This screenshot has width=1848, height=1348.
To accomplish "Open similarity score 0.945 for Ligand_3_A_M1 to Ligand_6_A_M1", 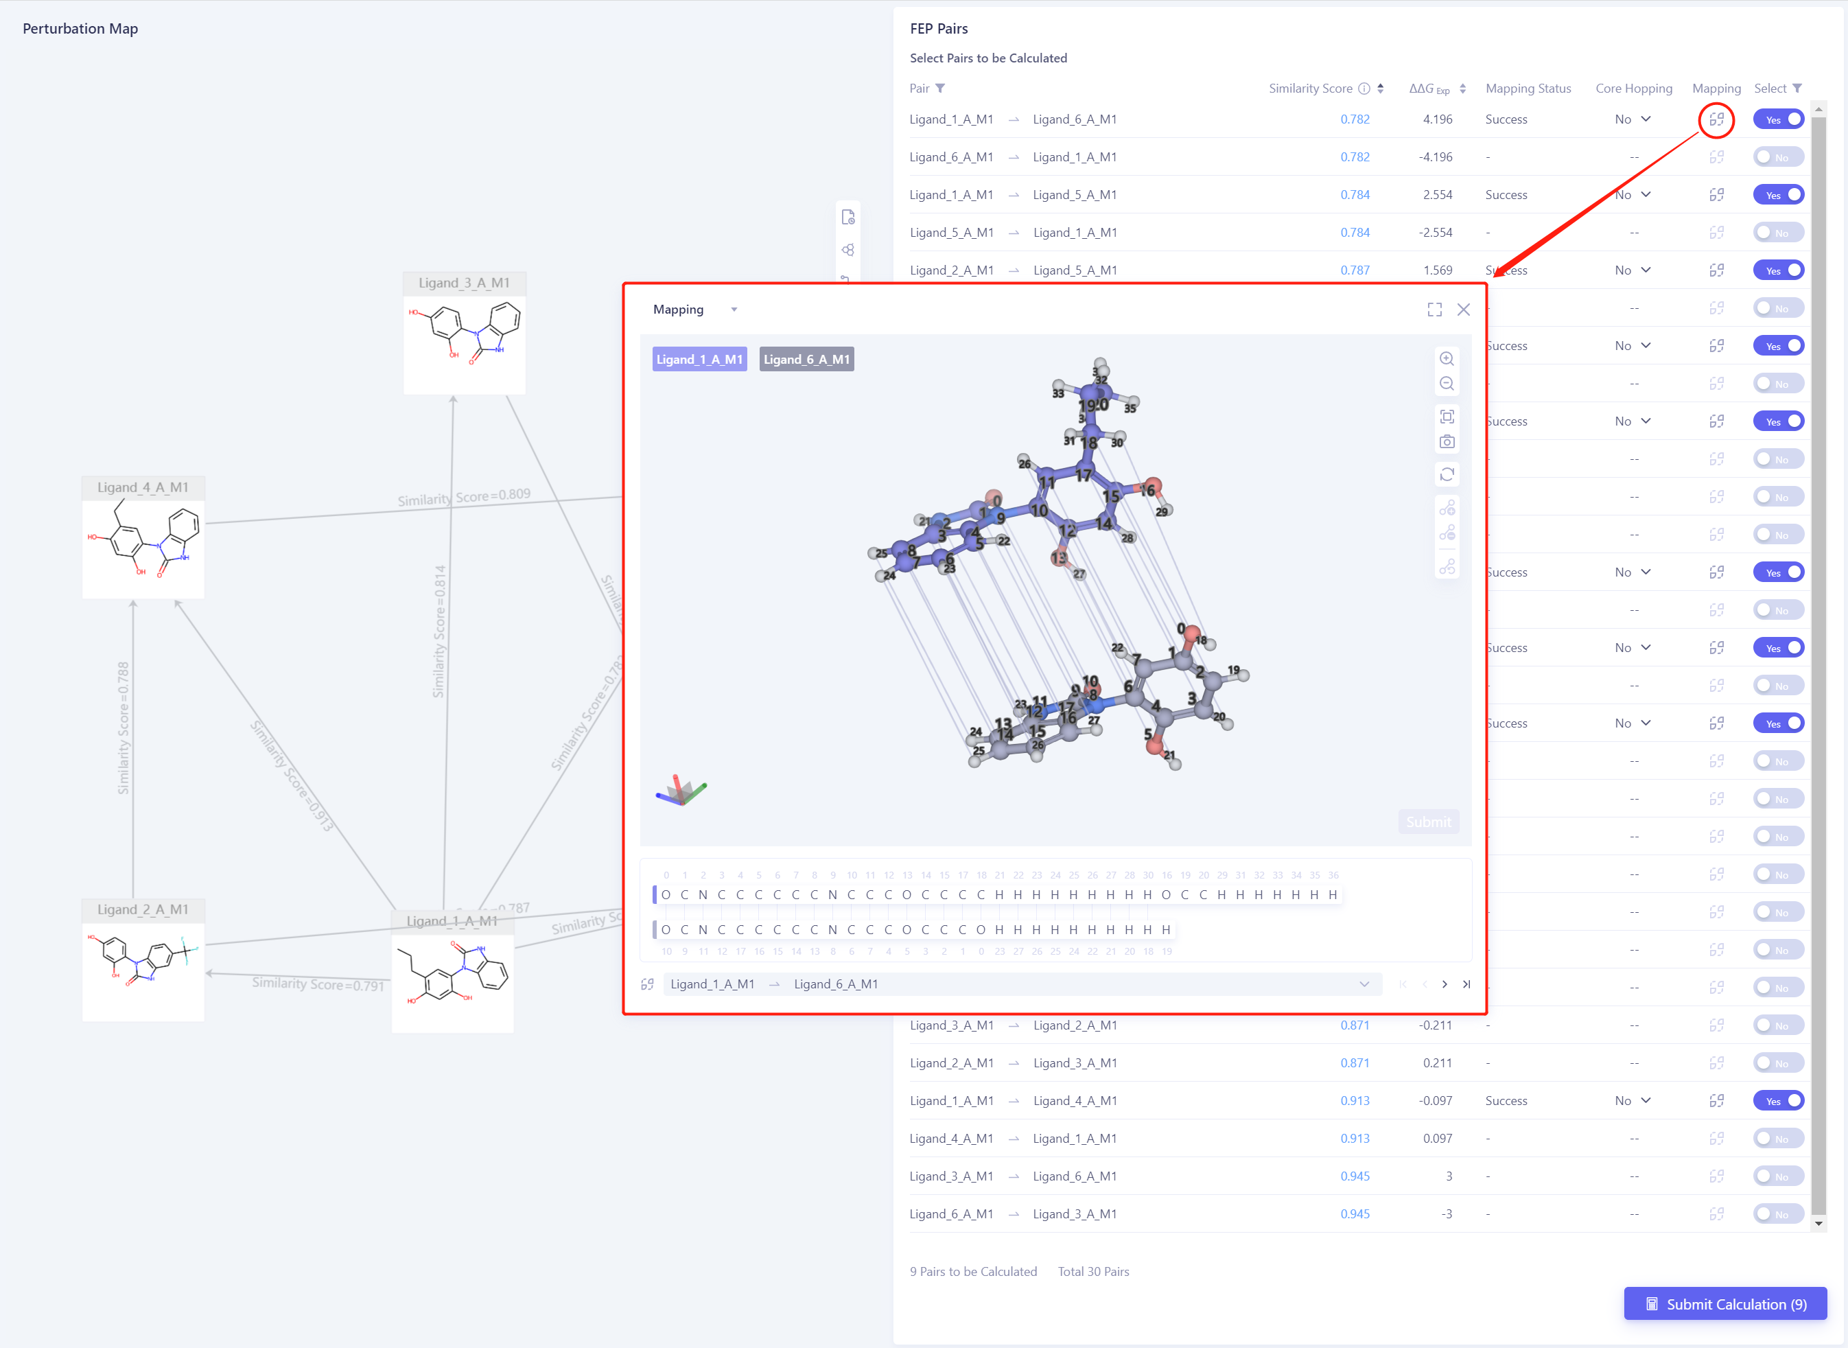I will click(1355, 1176).
